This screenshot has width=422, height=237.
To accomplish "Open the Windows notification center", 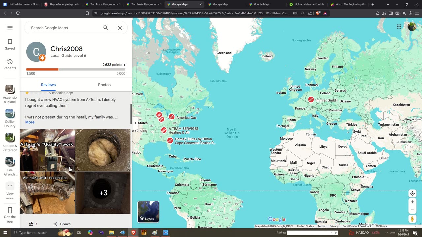I will (415, 233).
